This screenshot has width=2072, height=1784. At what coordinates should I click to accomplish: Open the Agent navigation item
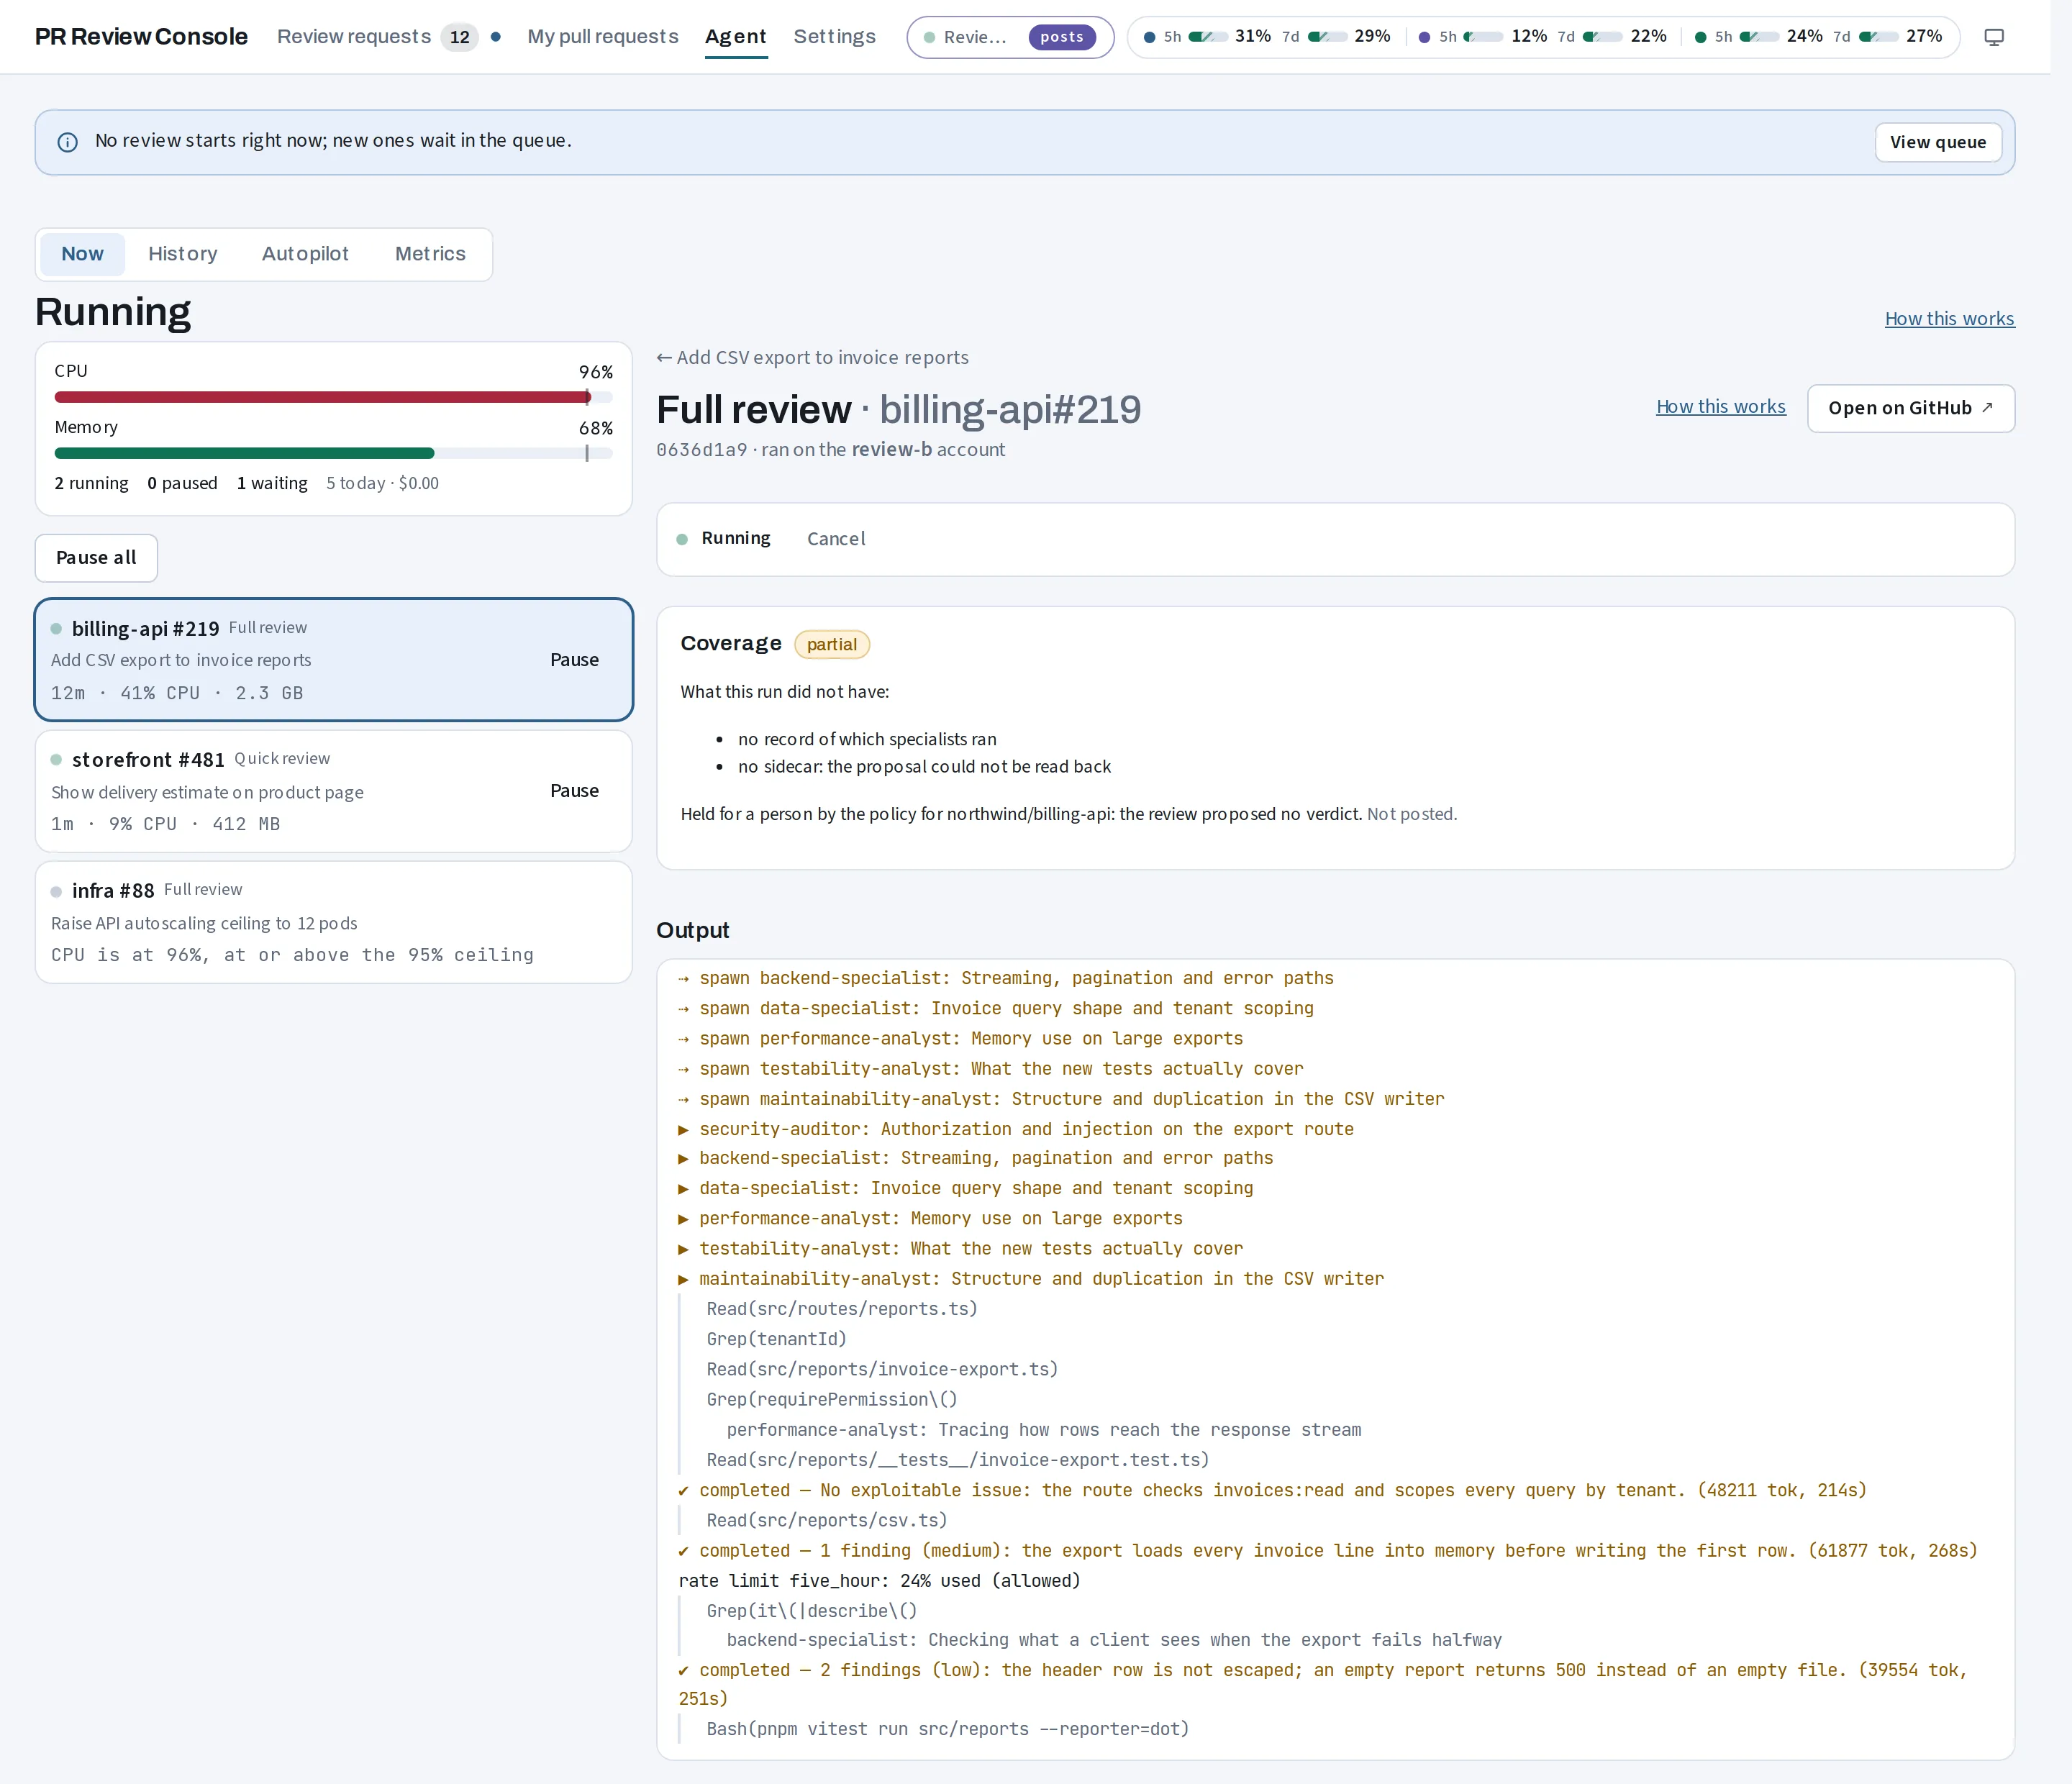click(736, 37)
